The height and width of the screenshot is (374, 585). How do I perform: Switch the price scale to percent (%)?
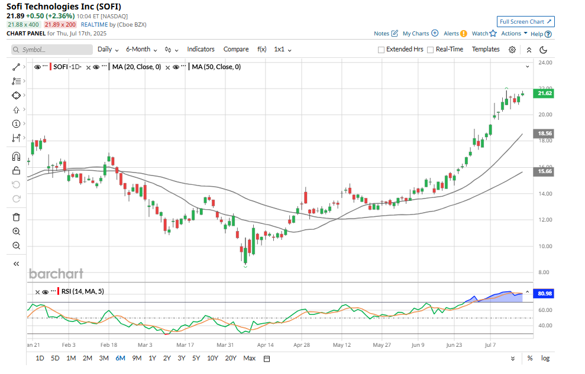click(530, 359)
